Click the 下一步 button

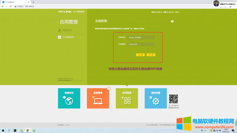click(151, 55)
